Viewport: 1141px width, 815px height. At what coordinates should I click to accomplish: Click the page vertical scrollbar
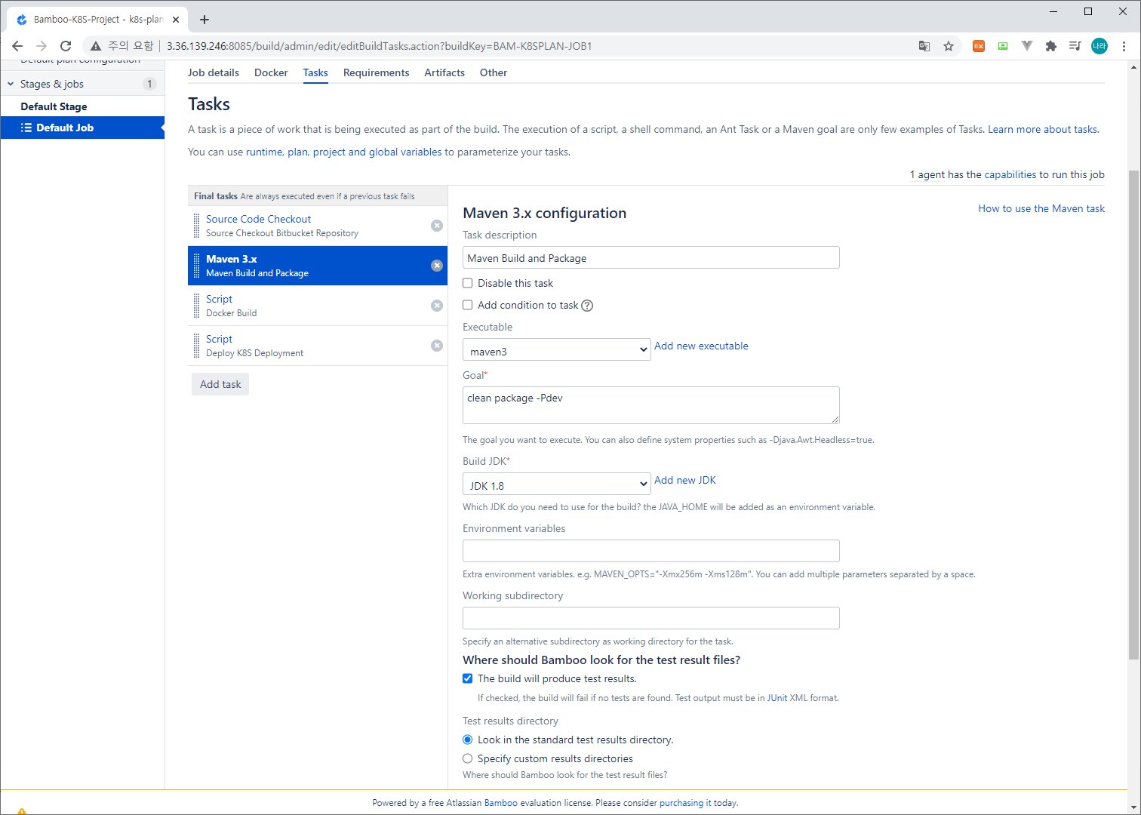[1134, 414]
